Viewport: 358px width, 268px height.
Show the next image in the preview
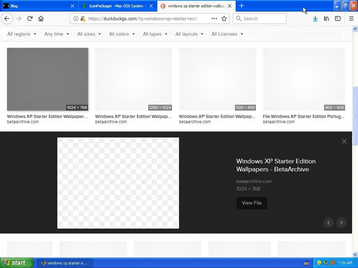[x=341, y=223]
